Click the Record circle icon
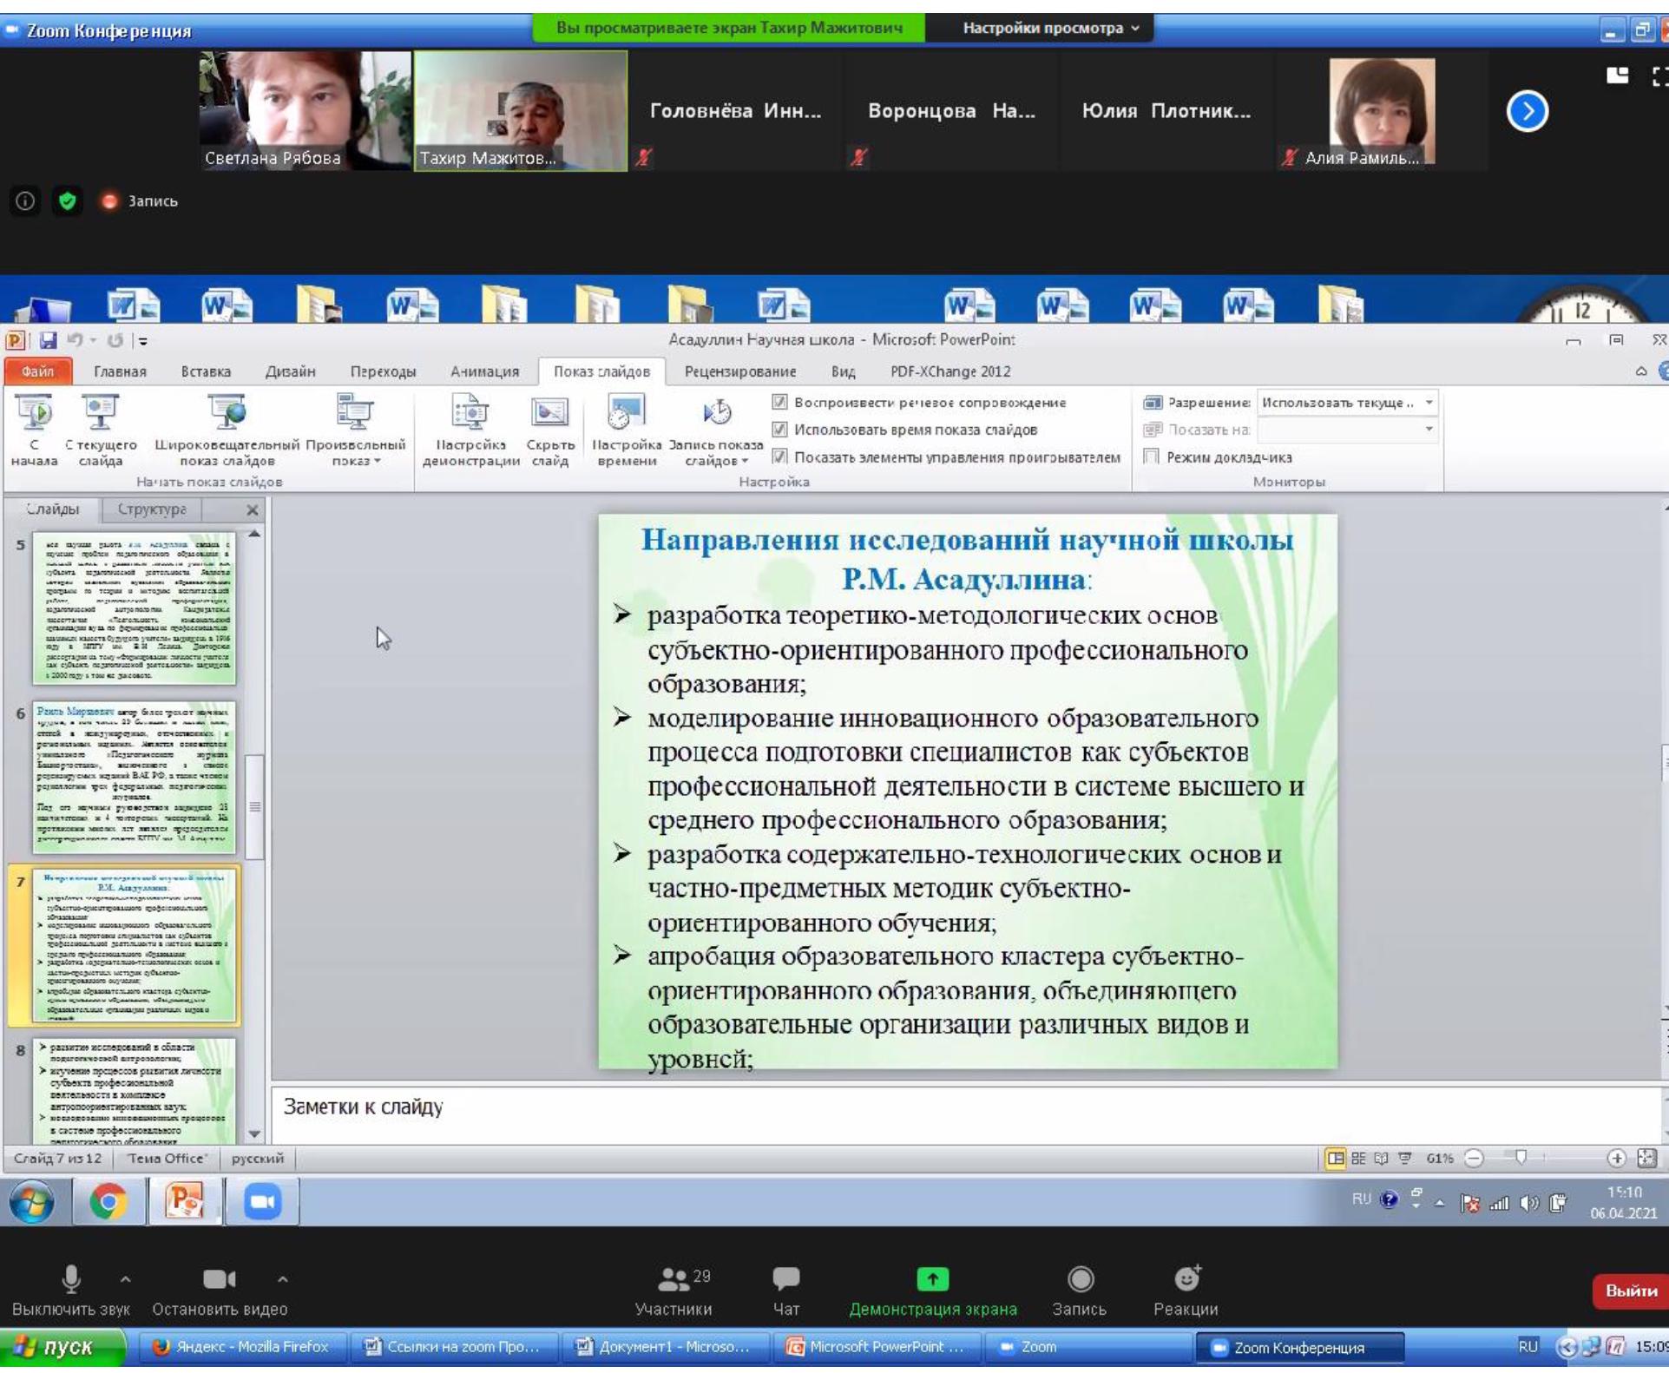1669x1373 pixels. 1080,1278
